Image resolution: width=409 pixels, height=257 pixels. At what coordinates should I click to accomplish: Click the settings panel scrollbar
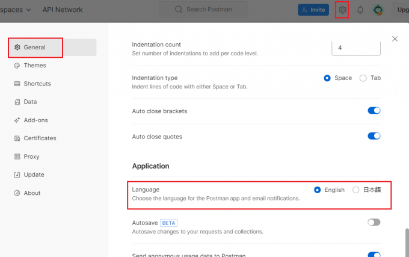(x=407, y=243)
